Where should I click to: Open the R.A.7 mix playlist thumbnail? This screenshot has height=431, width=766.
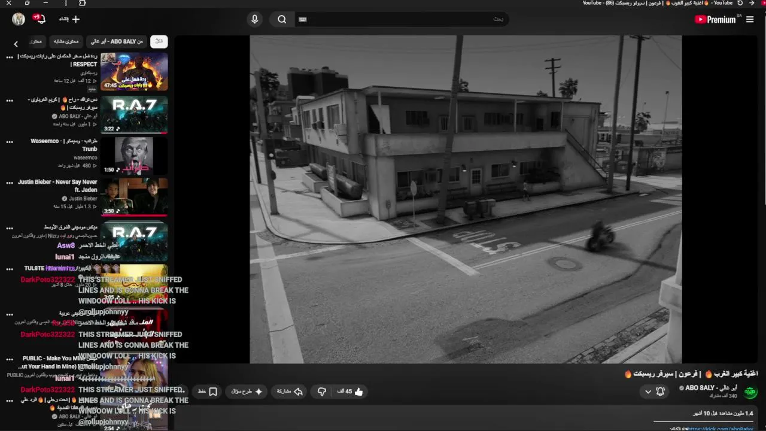click(134, 241)
